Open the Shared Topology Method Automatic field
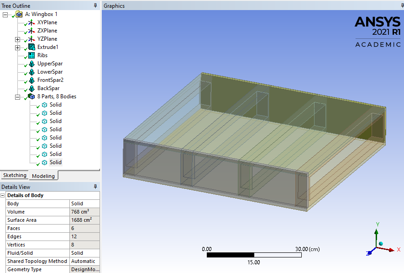The width and height of the screenshot is (404, 273). point(84,262)
